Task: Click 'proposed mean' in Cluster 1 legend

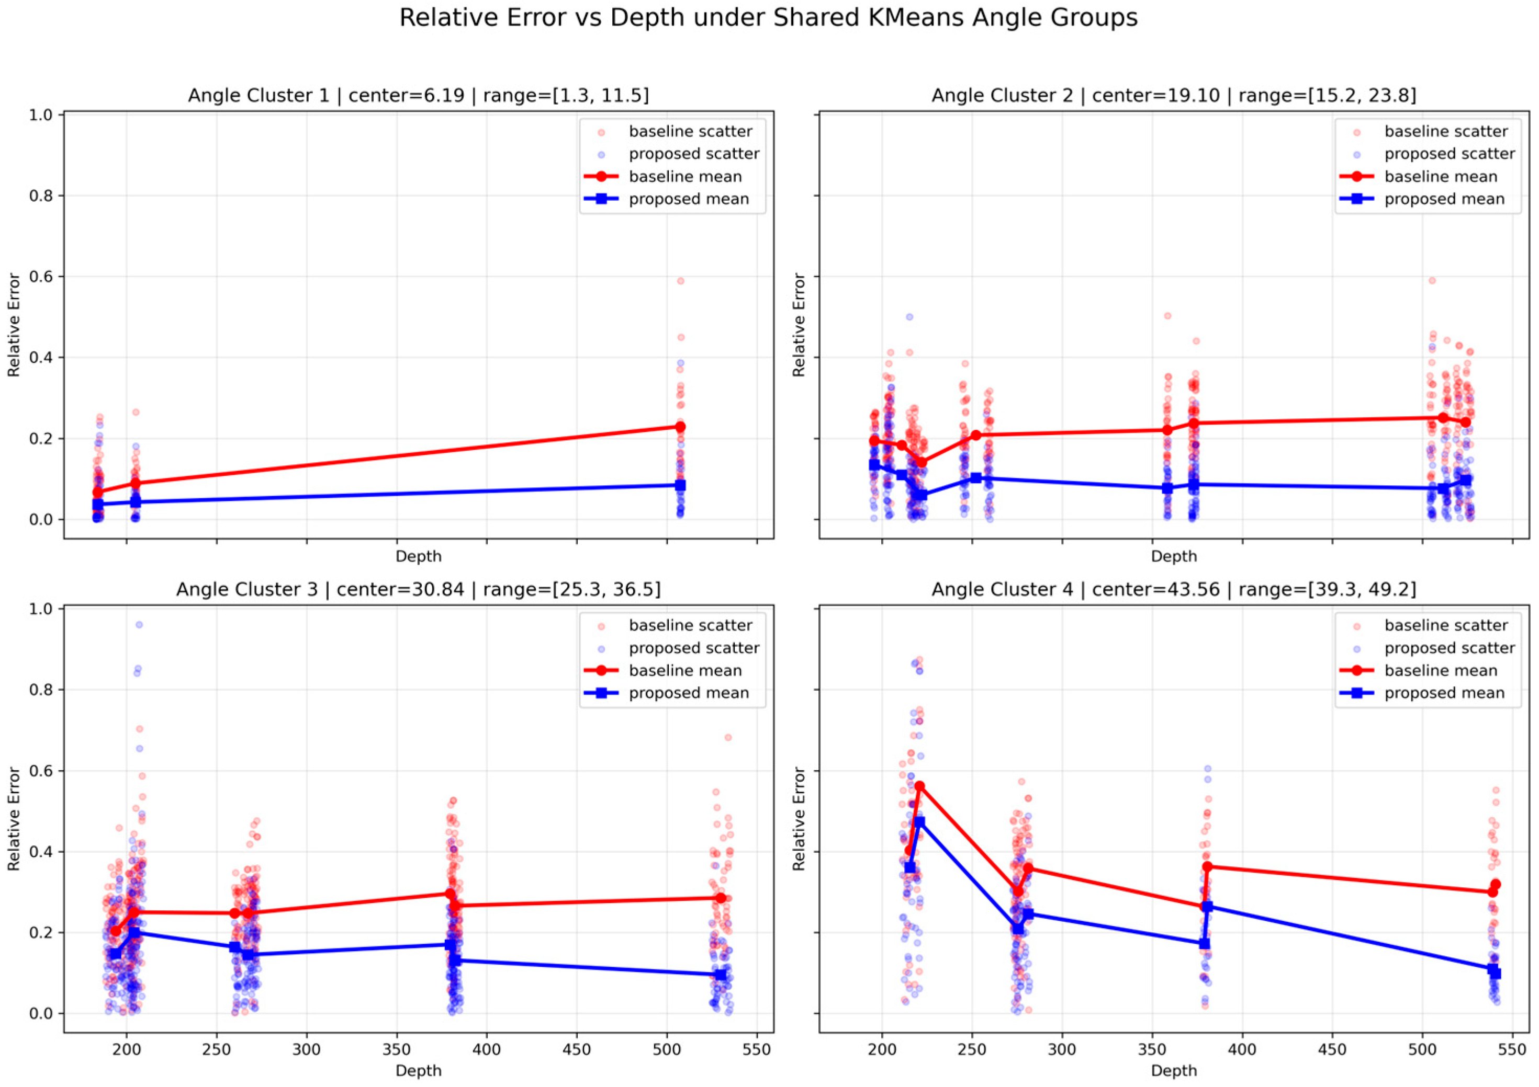Action: [x=689, y=199]
